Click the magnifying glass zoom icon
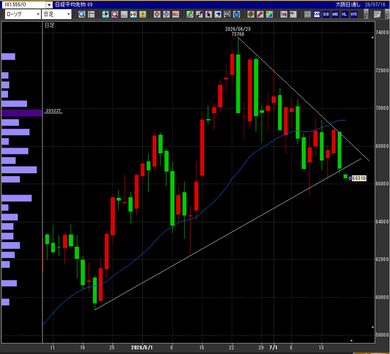The height and width of the screenshot is (354, 390). tap(82, 14)
